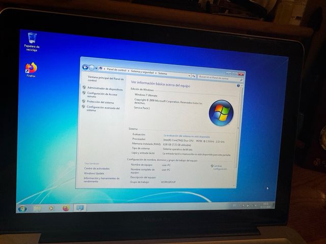Select the 'Windows 7 Ultimate' edition text
The width and height of the screenshot is (326, 244).
(146, 95)
